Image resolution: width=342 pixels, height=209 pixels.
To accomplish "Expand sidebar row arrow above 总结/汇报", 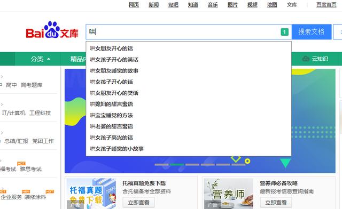I will click(x=2, y=133).
